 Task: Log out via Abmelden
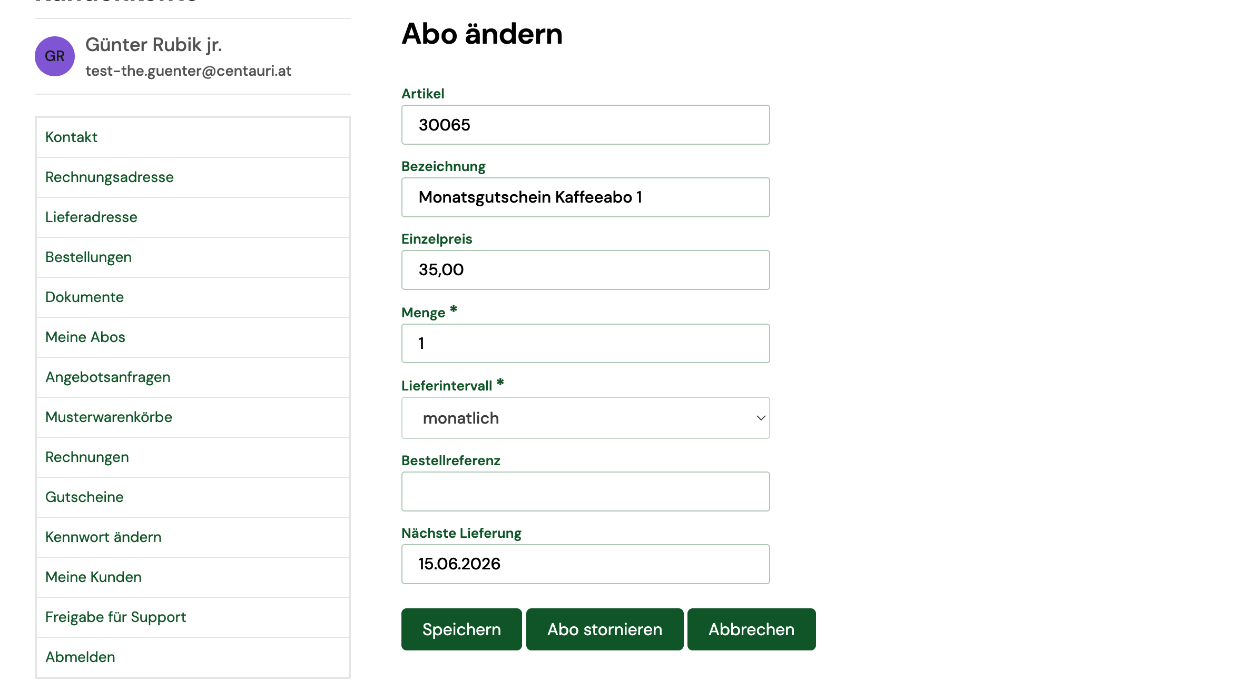(x=193, y=657)
